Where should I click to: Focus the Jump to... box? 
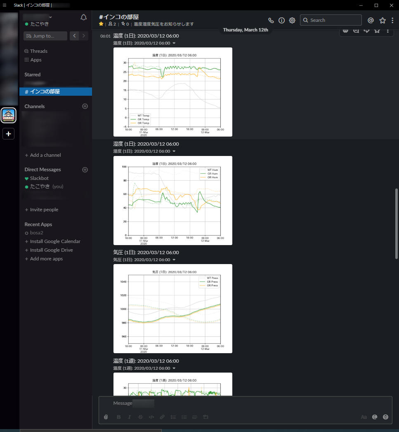pyautogui.click(x=45, y=36)
